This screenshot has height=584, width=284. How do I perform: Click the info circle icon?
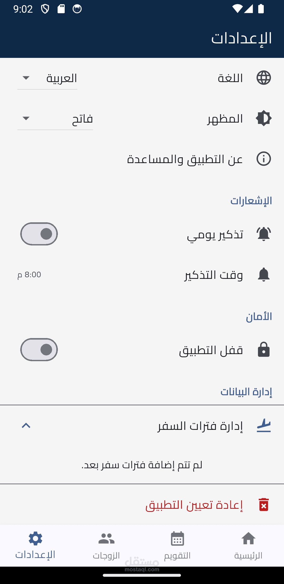click(263, 159)
